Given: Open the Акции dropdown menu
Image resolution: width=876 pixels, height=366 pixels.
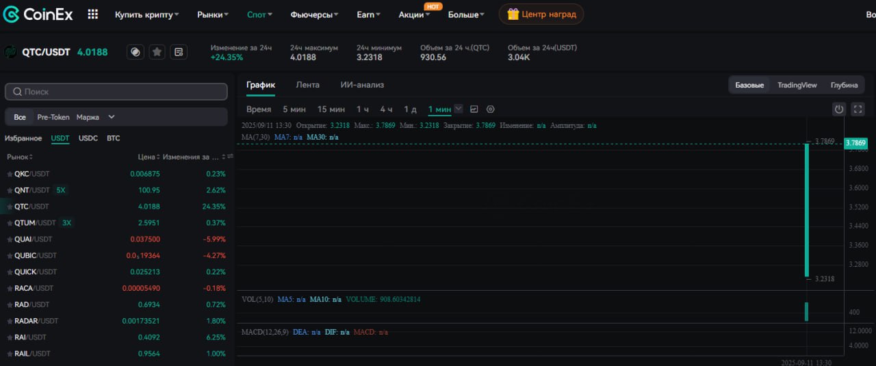Looking at the screenshot, I should point(415,14).
